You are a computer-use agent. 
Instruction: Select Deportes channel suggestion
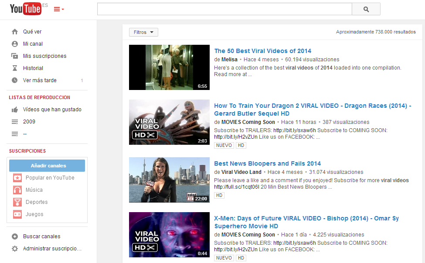coord(37,202)
